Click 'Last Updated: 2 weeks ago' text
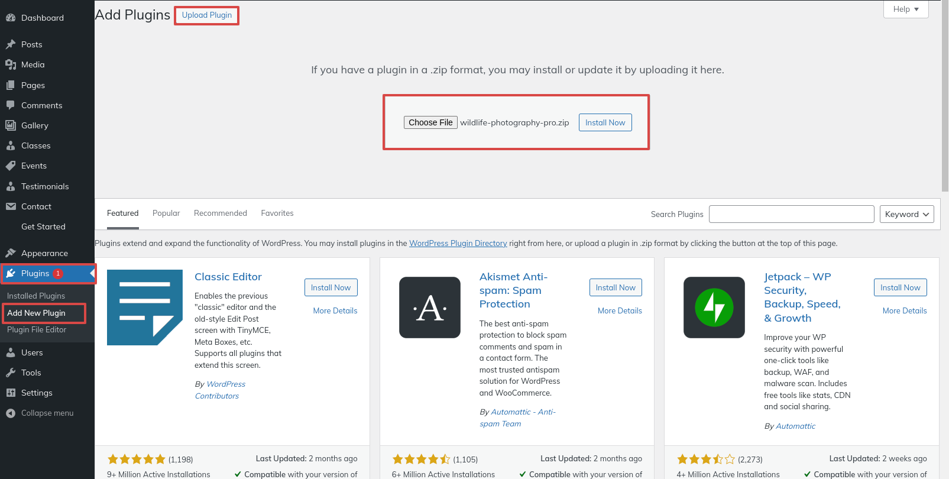This screenshot has width=949, height=479. (878, 458)
